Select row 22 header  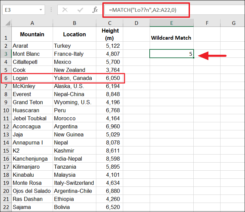[x=6, y=207]
